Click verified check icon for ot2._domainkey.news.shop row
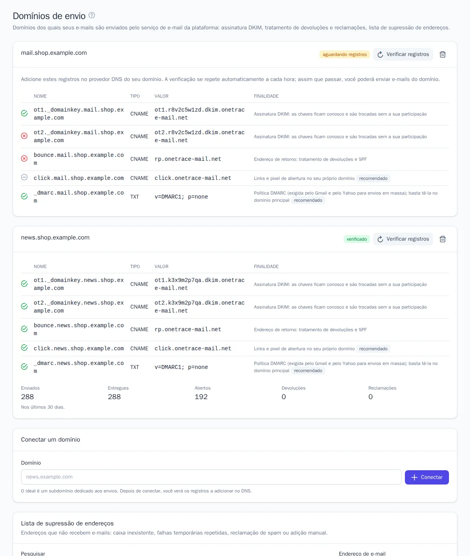Image resolution: width=470 pixels, height=556 pixels. [24, 306]
